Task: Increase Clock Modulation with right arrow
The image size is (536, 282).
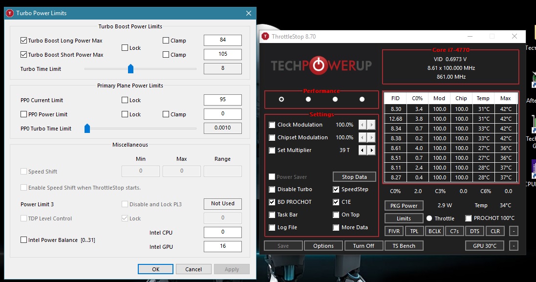Action: pos(371,125)
